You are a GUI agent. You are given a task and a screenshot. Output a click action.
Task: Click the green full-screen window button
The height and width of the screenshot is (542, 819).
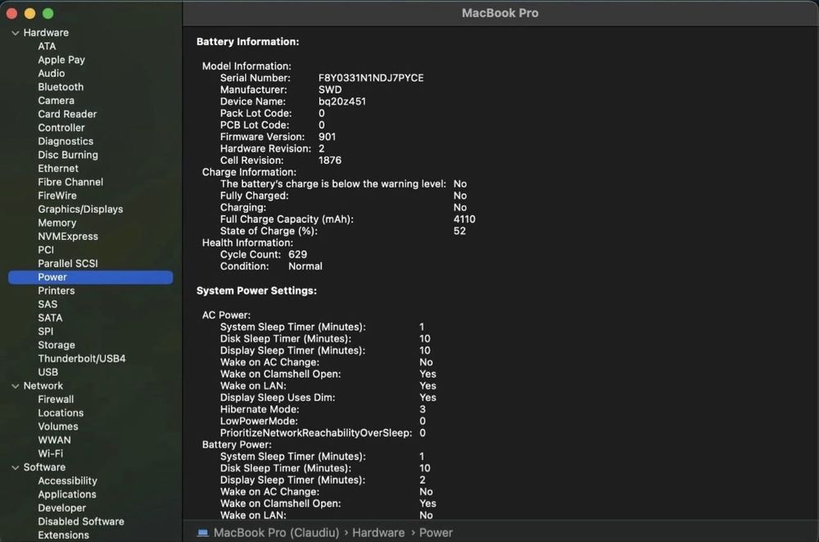pos(48,13)
